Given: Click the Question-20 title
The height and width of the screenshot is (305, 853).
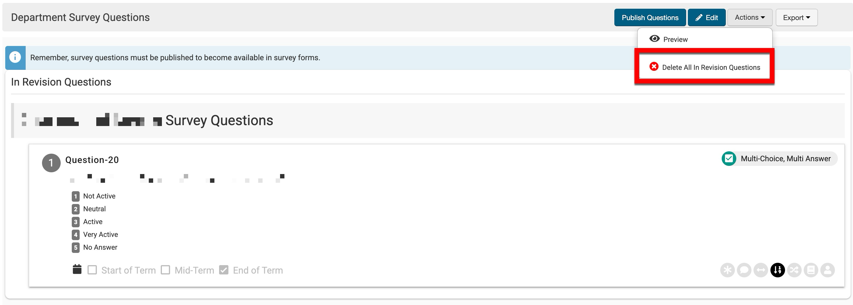Looking at the screenshot, I should [92, 160].
